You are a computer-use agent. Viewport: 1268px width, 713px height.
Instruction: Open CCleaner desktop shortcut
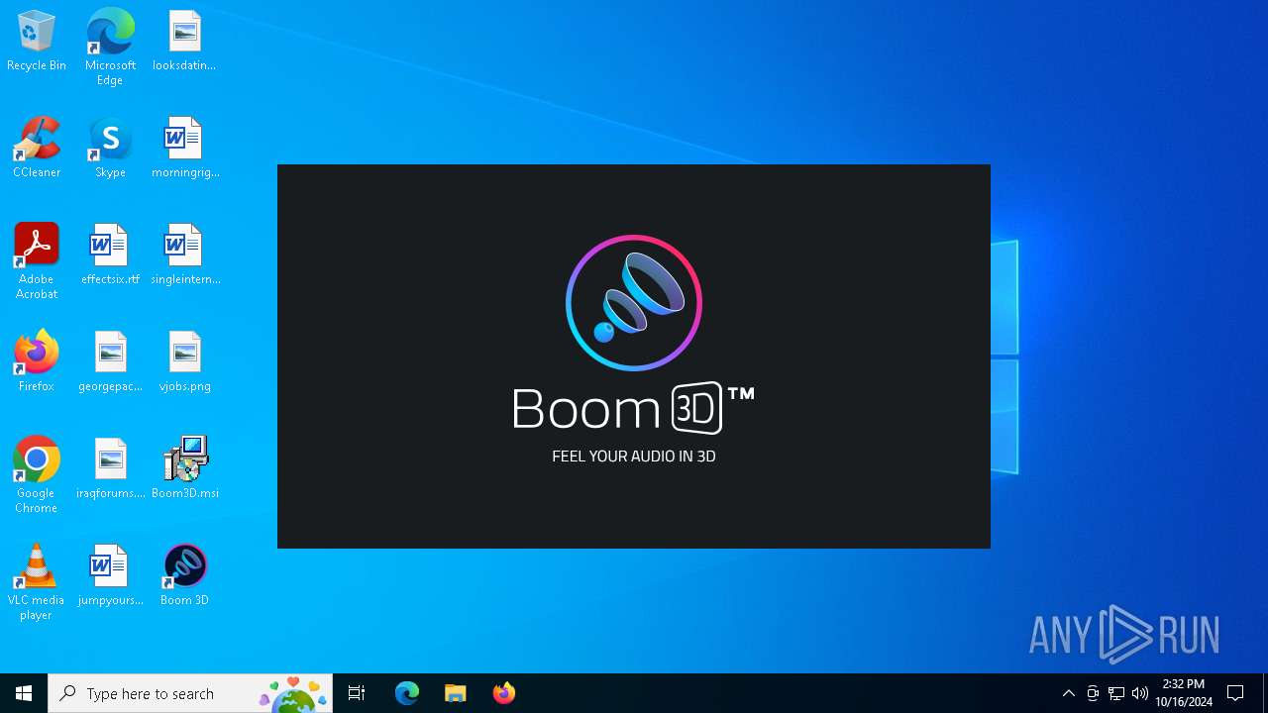(x=37, y=149)
